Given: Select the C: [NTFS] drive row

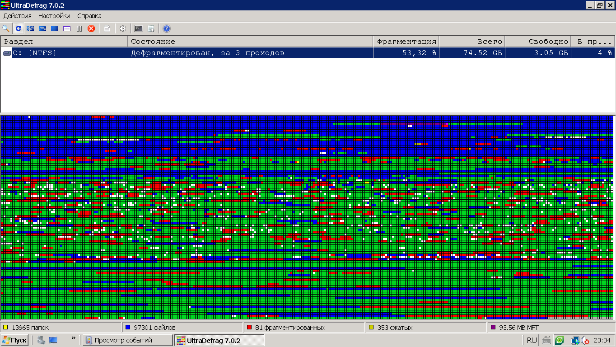Looking at the screenshot, I should click(x=308, y=53).
